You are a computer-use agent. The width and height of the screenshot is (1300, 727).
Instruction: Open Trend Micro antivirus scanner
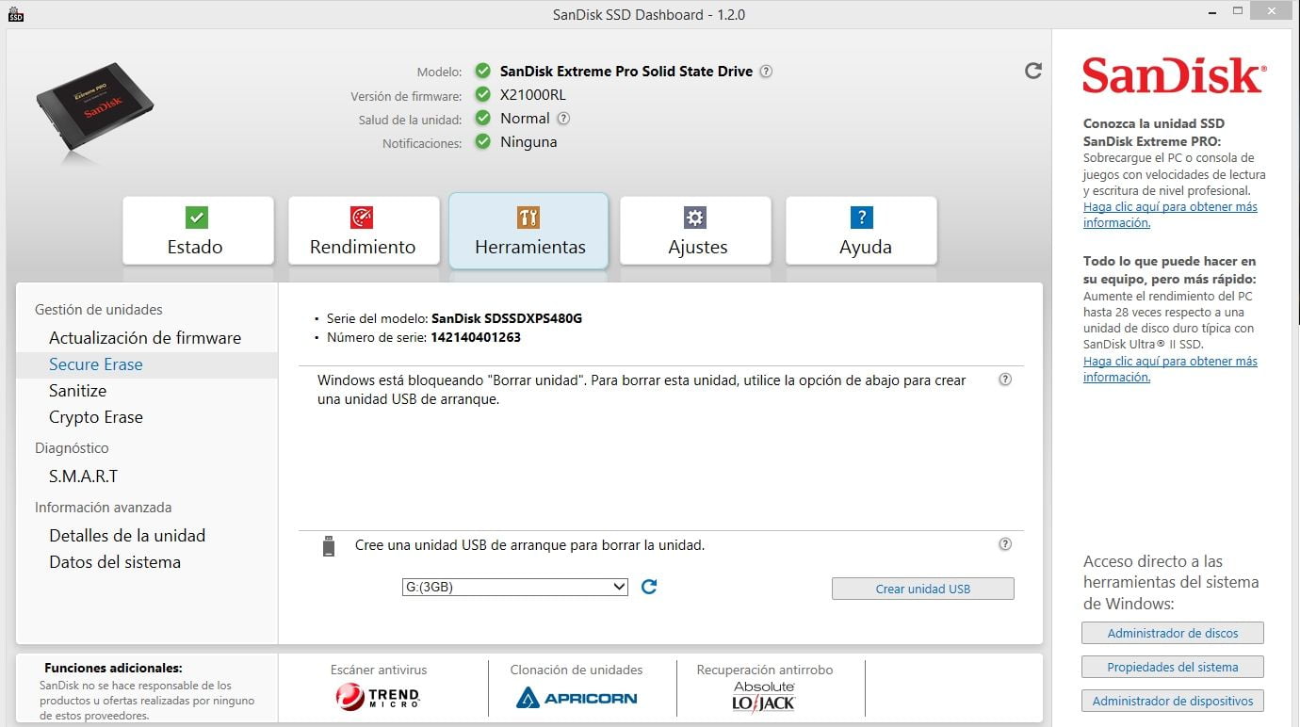pos(378,697)
